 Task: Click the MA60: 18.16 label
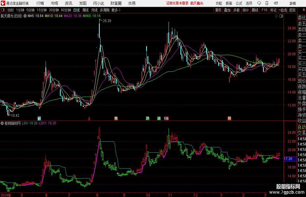tap(92, 16)
